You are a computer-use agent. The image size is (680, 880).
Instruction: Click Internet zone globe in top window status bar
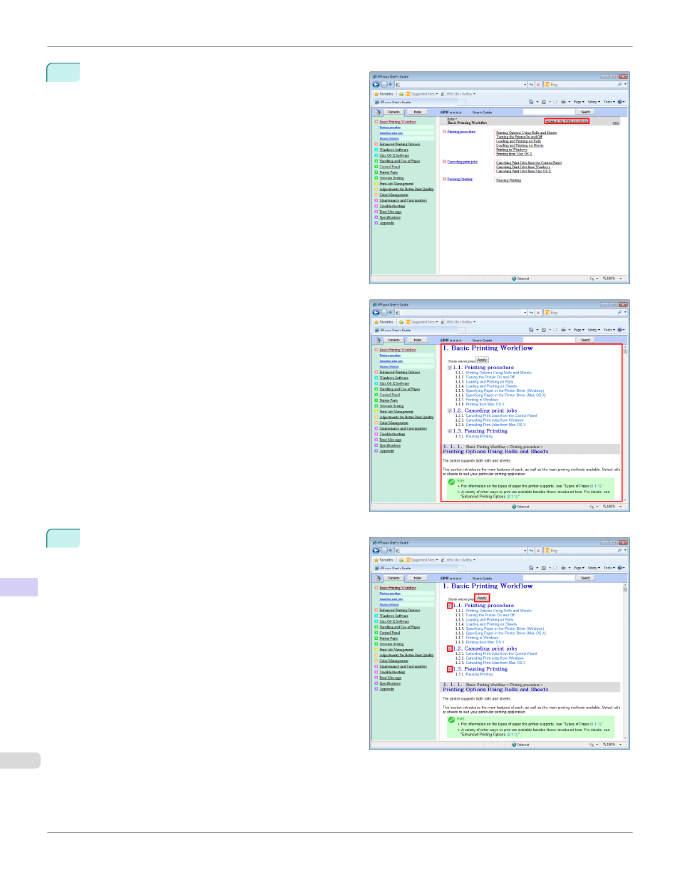(x=514, y=279)
